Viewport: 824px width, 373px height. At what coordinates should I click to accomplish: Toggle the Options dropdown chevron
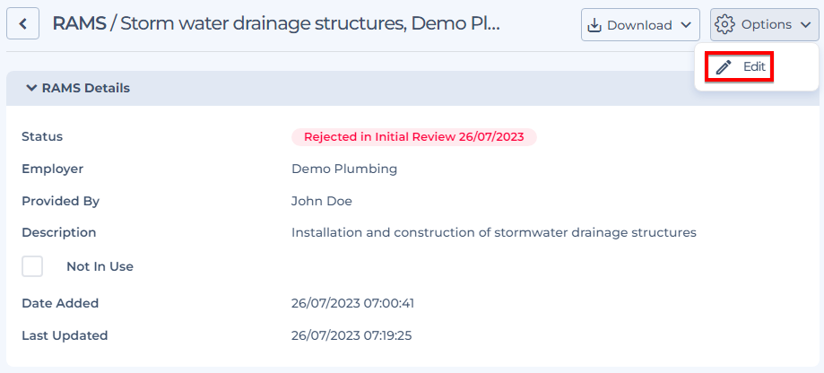pyautogui.click(x=805, y=24)
